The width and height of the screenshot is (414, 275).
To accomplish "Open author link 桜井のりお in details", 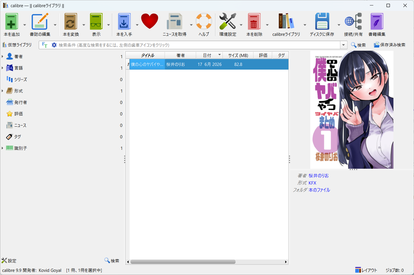I will [x=319, y=176].
